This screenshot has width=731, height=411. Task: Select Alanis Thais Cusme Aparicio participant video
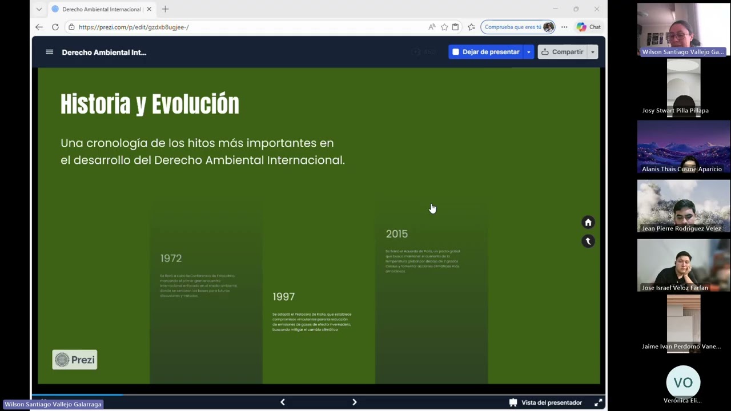[683, 147]
